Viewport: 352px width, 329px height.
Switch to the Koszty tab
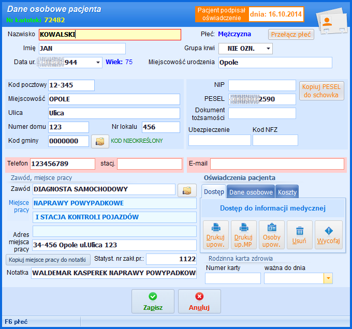click(x=287, y=192)
